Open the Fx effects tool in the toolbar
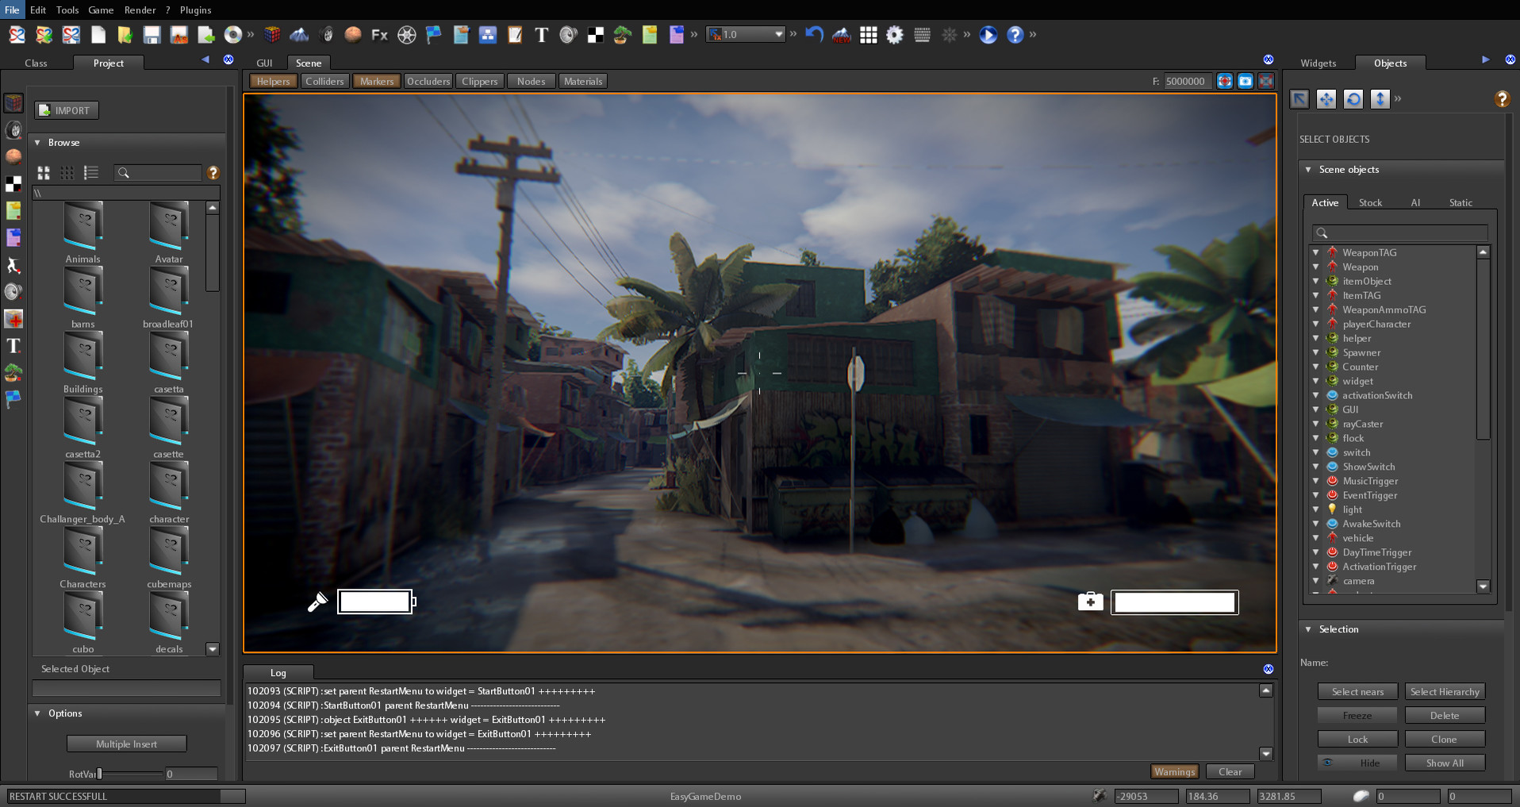The height and width of the screenshot is (807, 1520). [379, 35]
